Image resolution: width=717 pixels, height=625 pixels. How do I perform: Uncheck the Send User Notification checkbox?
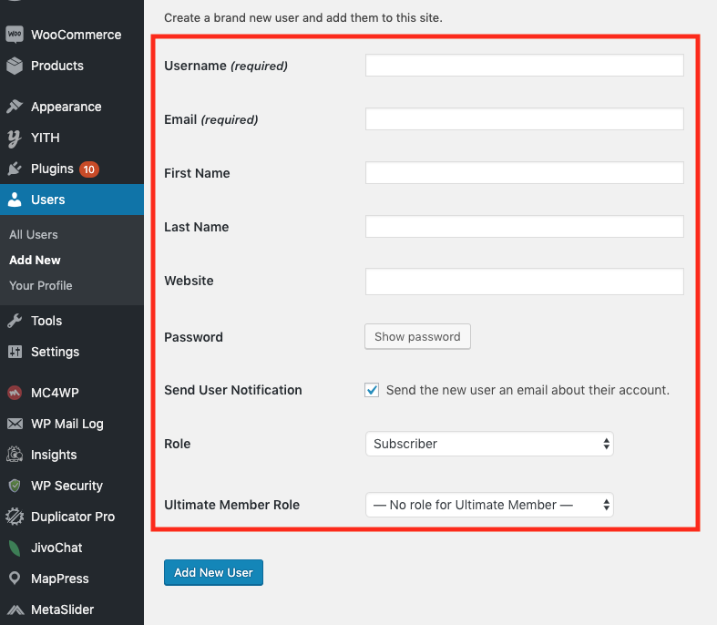(x=372, y=390)
